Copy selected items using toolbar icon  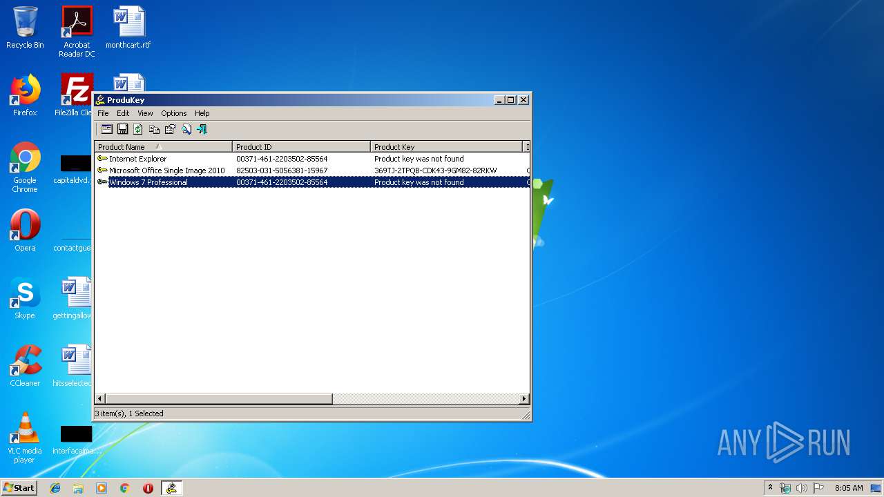(x=154, y=129)
